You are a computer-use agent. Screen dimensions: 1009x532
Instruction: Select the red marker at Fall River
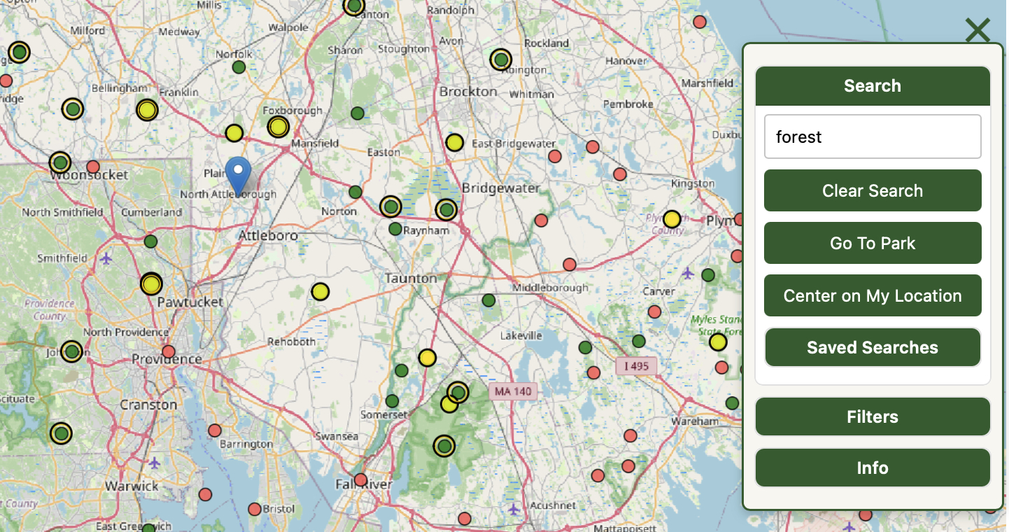coord(360,480)
